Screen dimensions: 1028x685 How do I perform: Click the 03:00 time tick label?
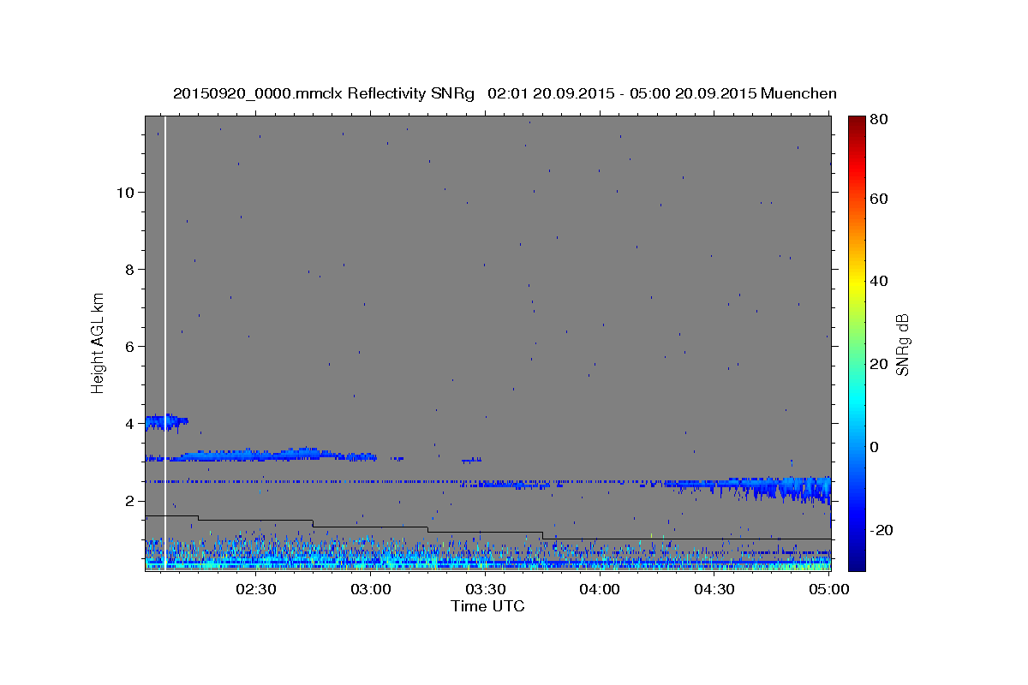point(371,589)
